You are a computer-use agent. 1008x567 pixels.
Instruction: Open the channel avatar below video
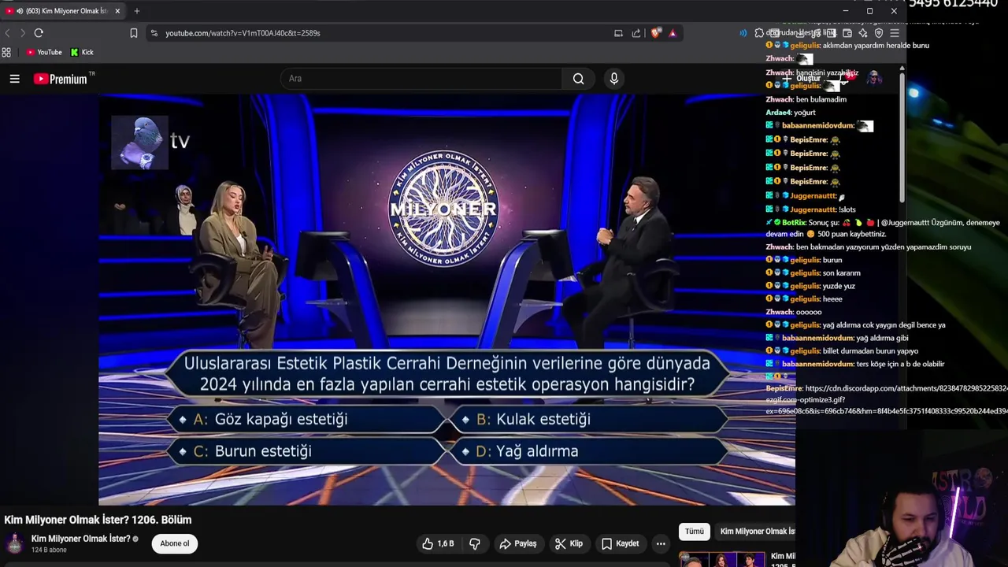(14, 543)
